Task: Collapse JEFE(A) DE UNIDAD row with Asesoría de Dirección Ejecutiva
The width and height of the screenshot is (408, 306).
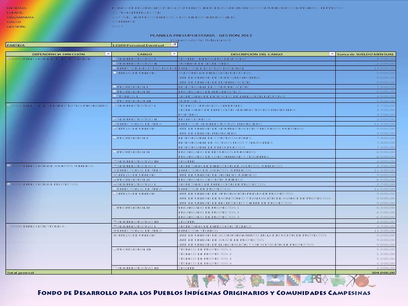Action: click(115, 73)
